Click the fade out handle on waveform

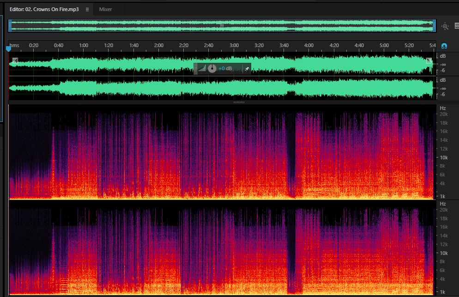pyautogui.click(x=429, y=61)
